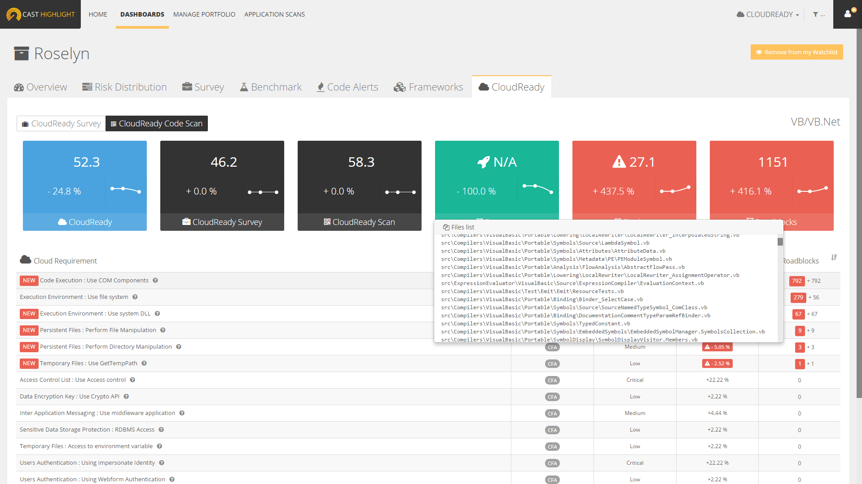
Task: Click the 792 roadblocks red badge
Action: (797, 281)
